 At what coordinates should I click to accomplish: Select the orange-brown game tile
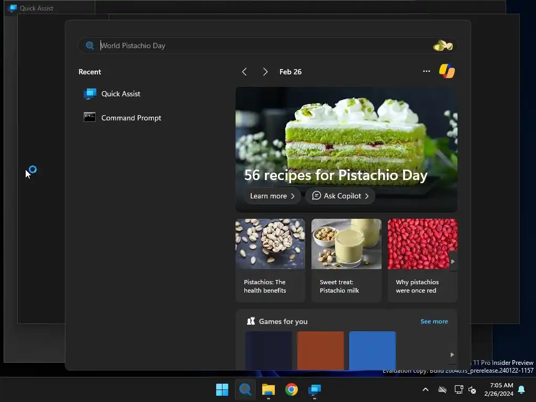click(321, 350)
